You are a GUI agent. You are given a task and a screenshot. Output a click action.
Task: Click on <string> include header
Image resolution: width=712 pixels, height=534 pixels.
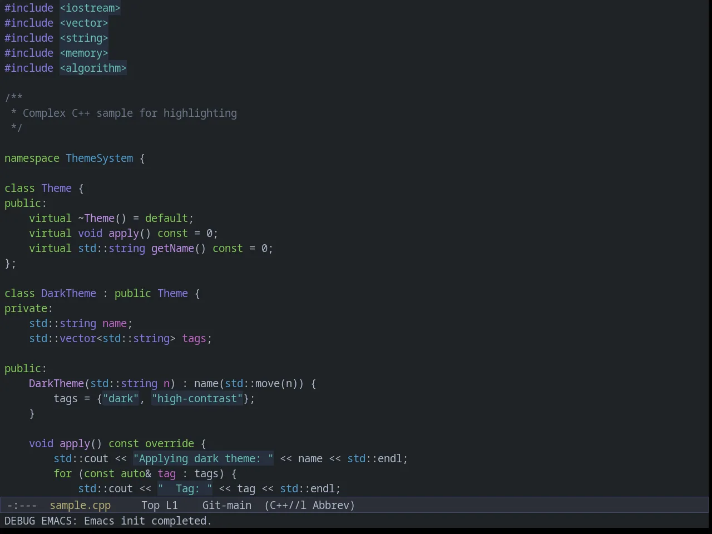pyautogui.click(x=84, y=38)
